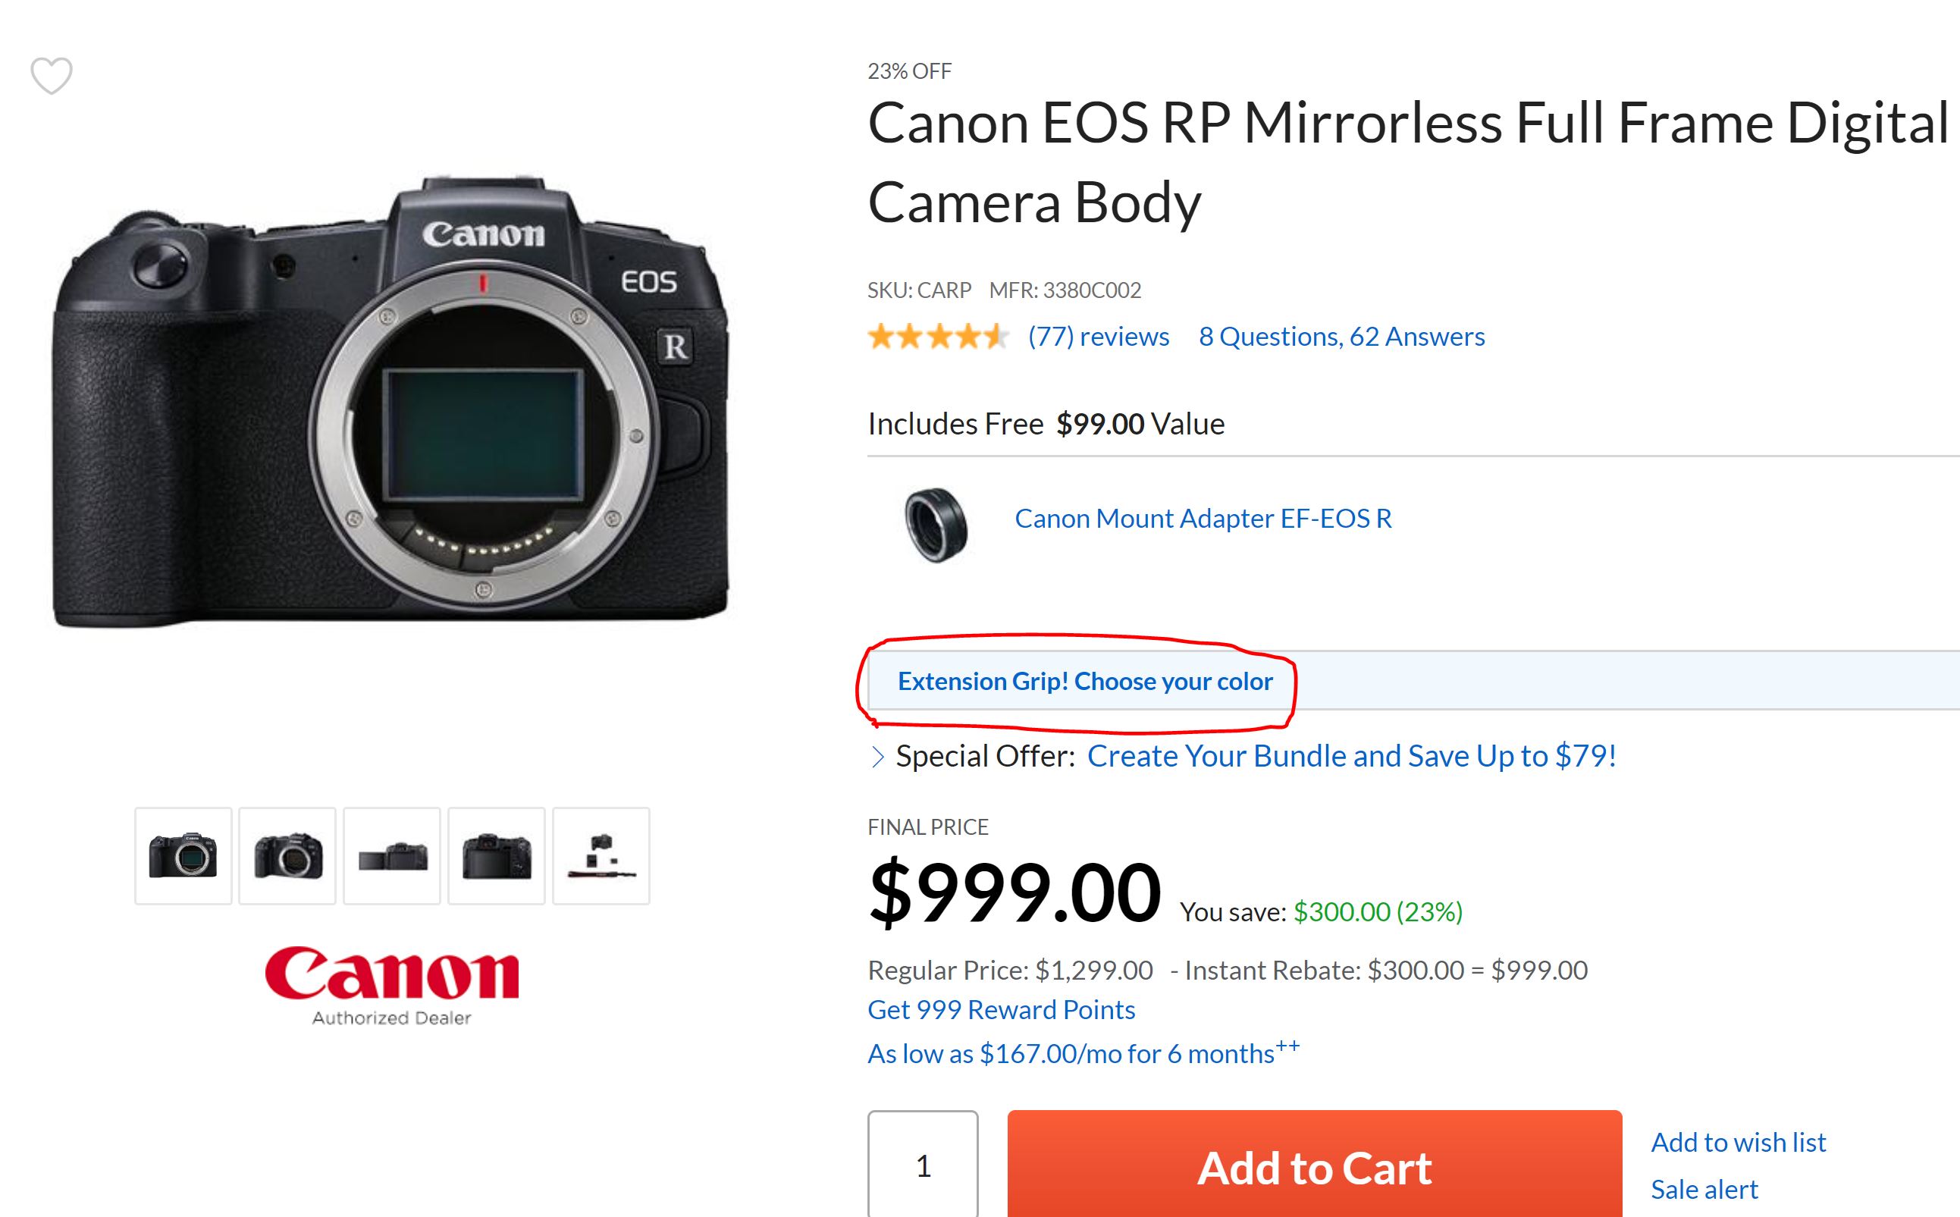
Task: Open the (77) reviews link
Action: (x=1098, y=337)
